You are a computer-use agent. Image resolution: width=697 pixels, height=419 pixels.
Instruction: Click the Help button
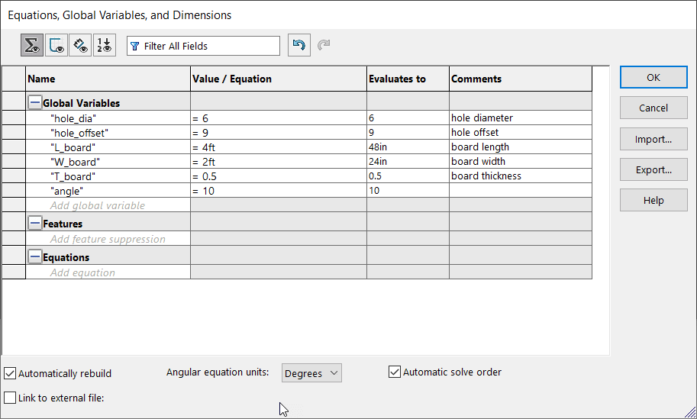coord(653,201)
